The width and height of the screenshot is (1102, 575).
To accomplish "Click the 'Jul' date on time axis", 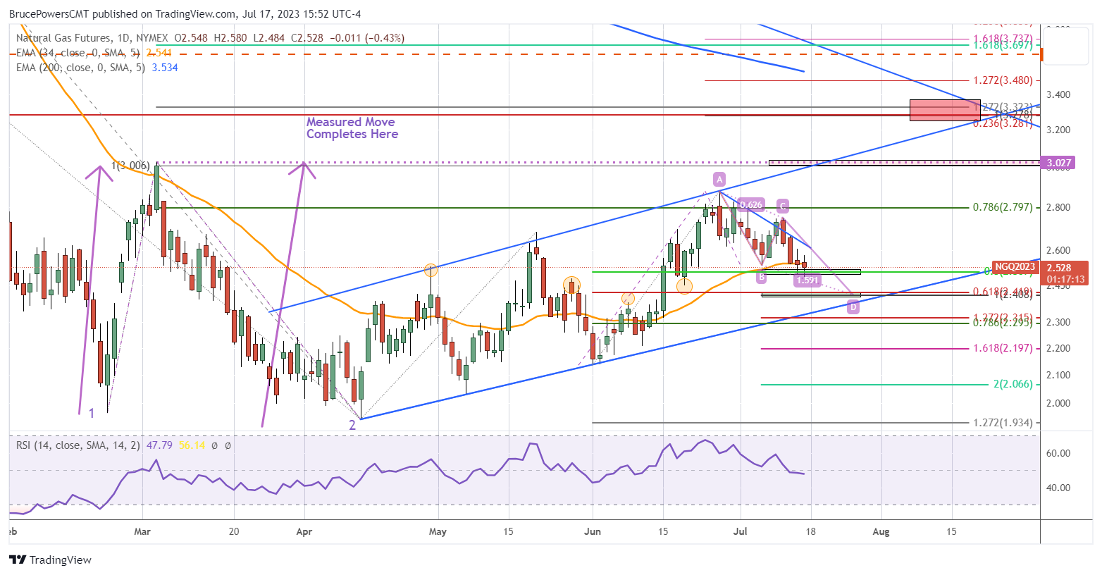I will 740,531.
